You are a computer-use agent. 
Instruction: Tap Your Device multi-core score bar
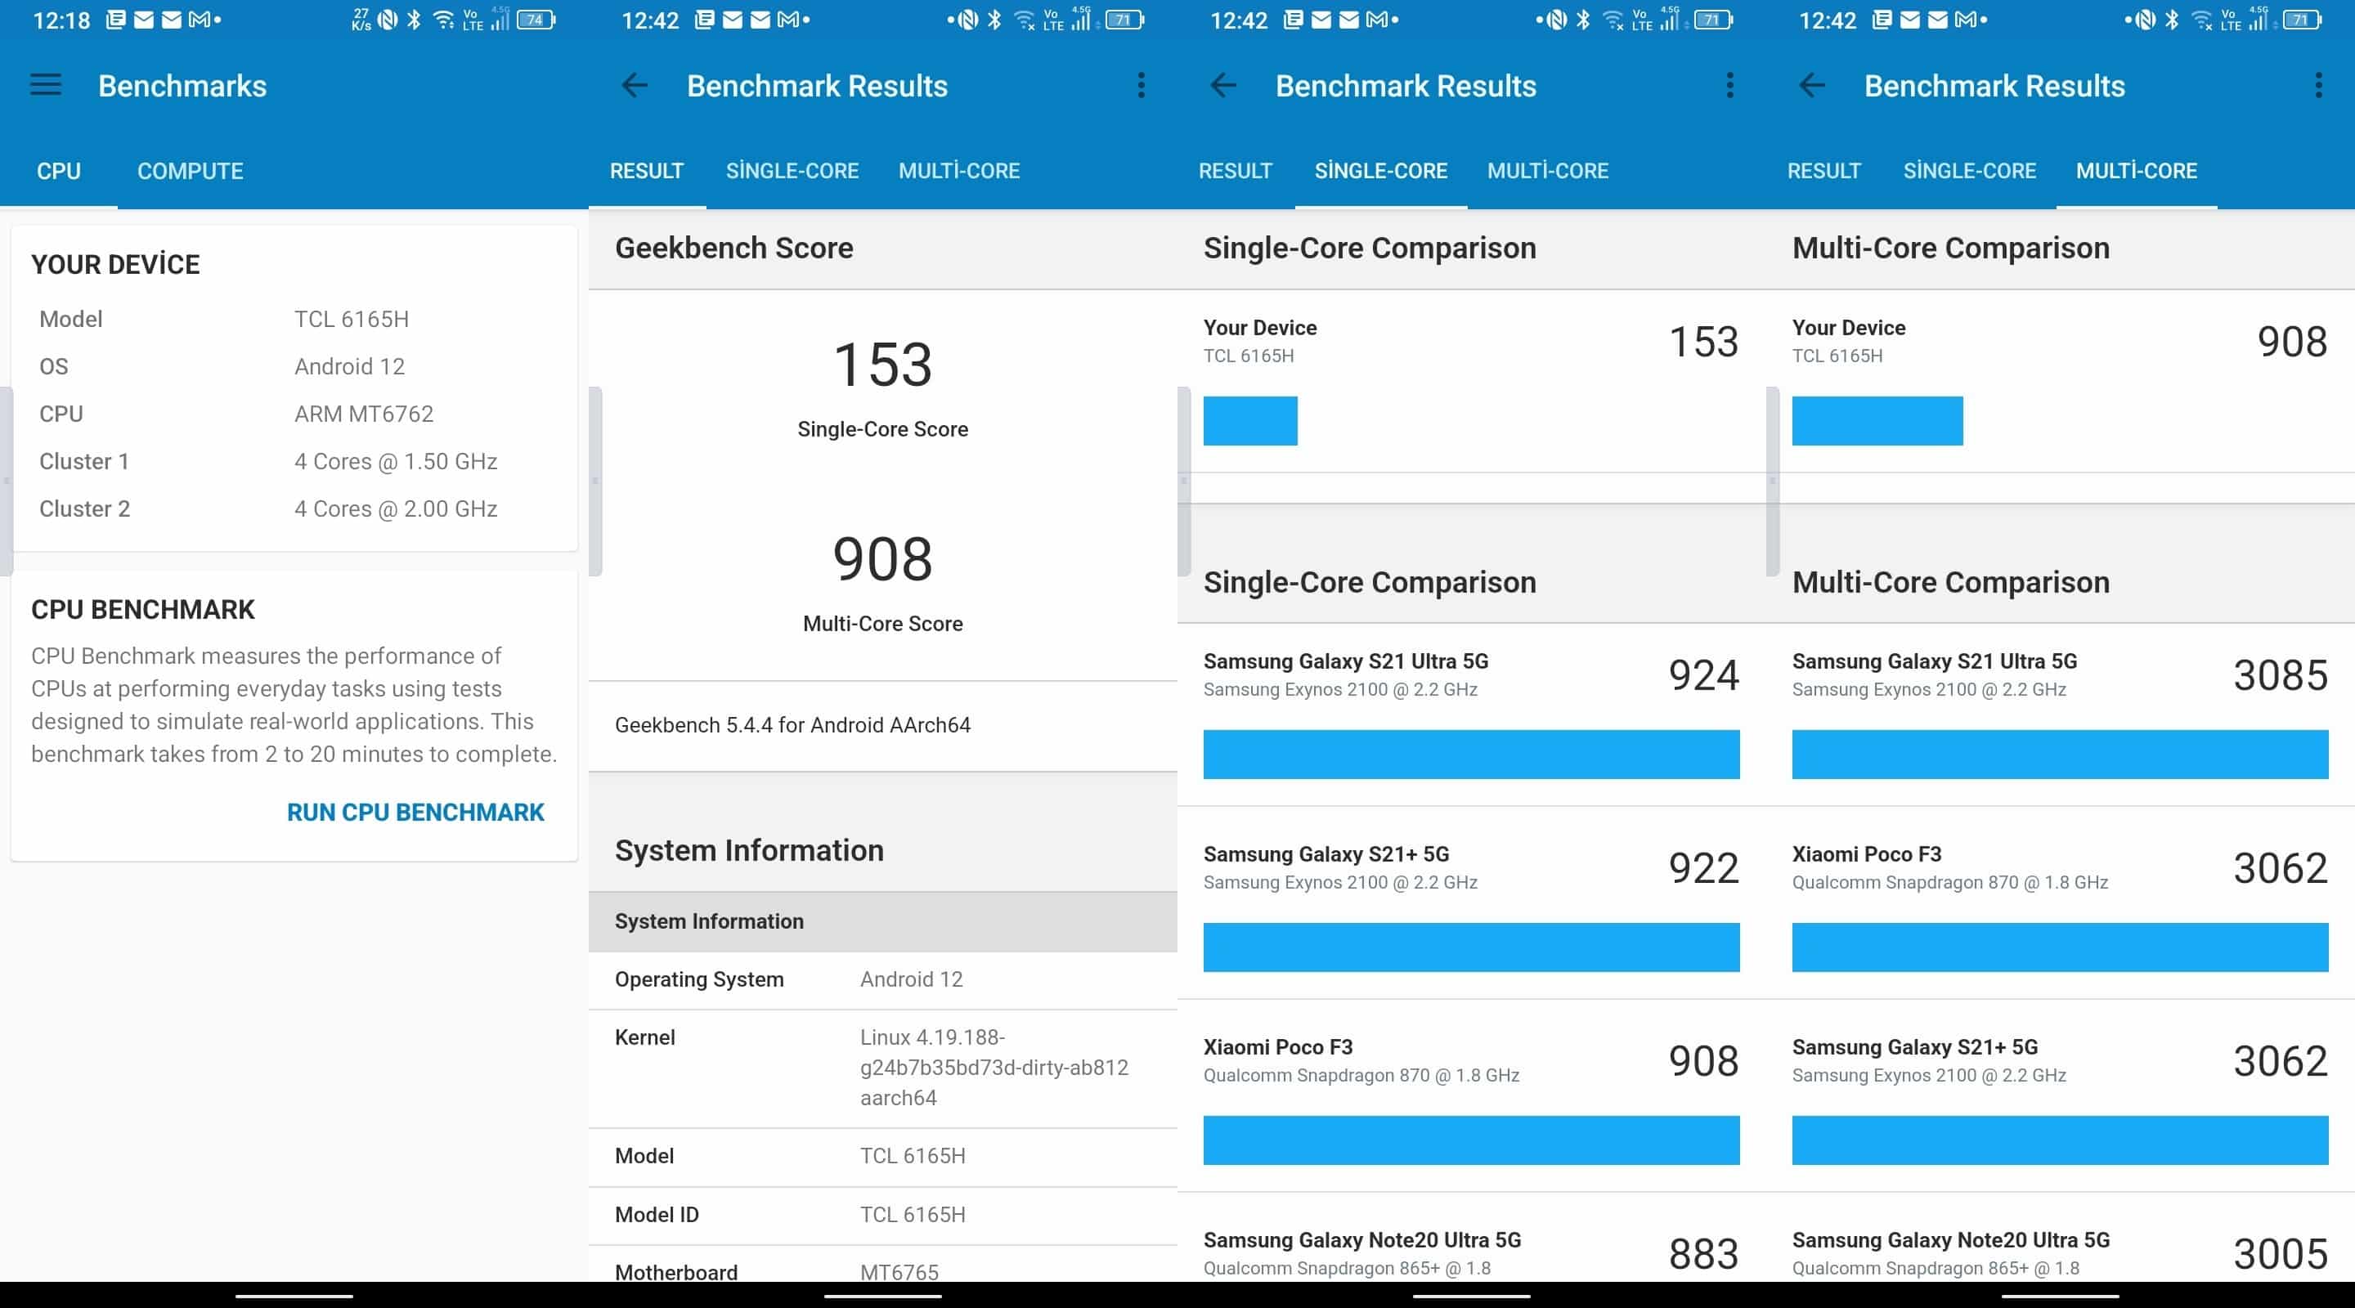coord(1877,420)
